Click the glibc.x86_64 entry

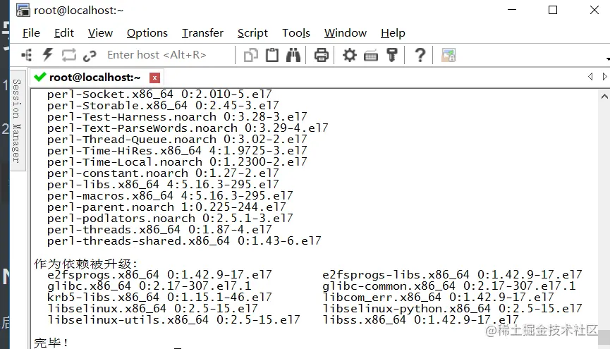[149, 286]
